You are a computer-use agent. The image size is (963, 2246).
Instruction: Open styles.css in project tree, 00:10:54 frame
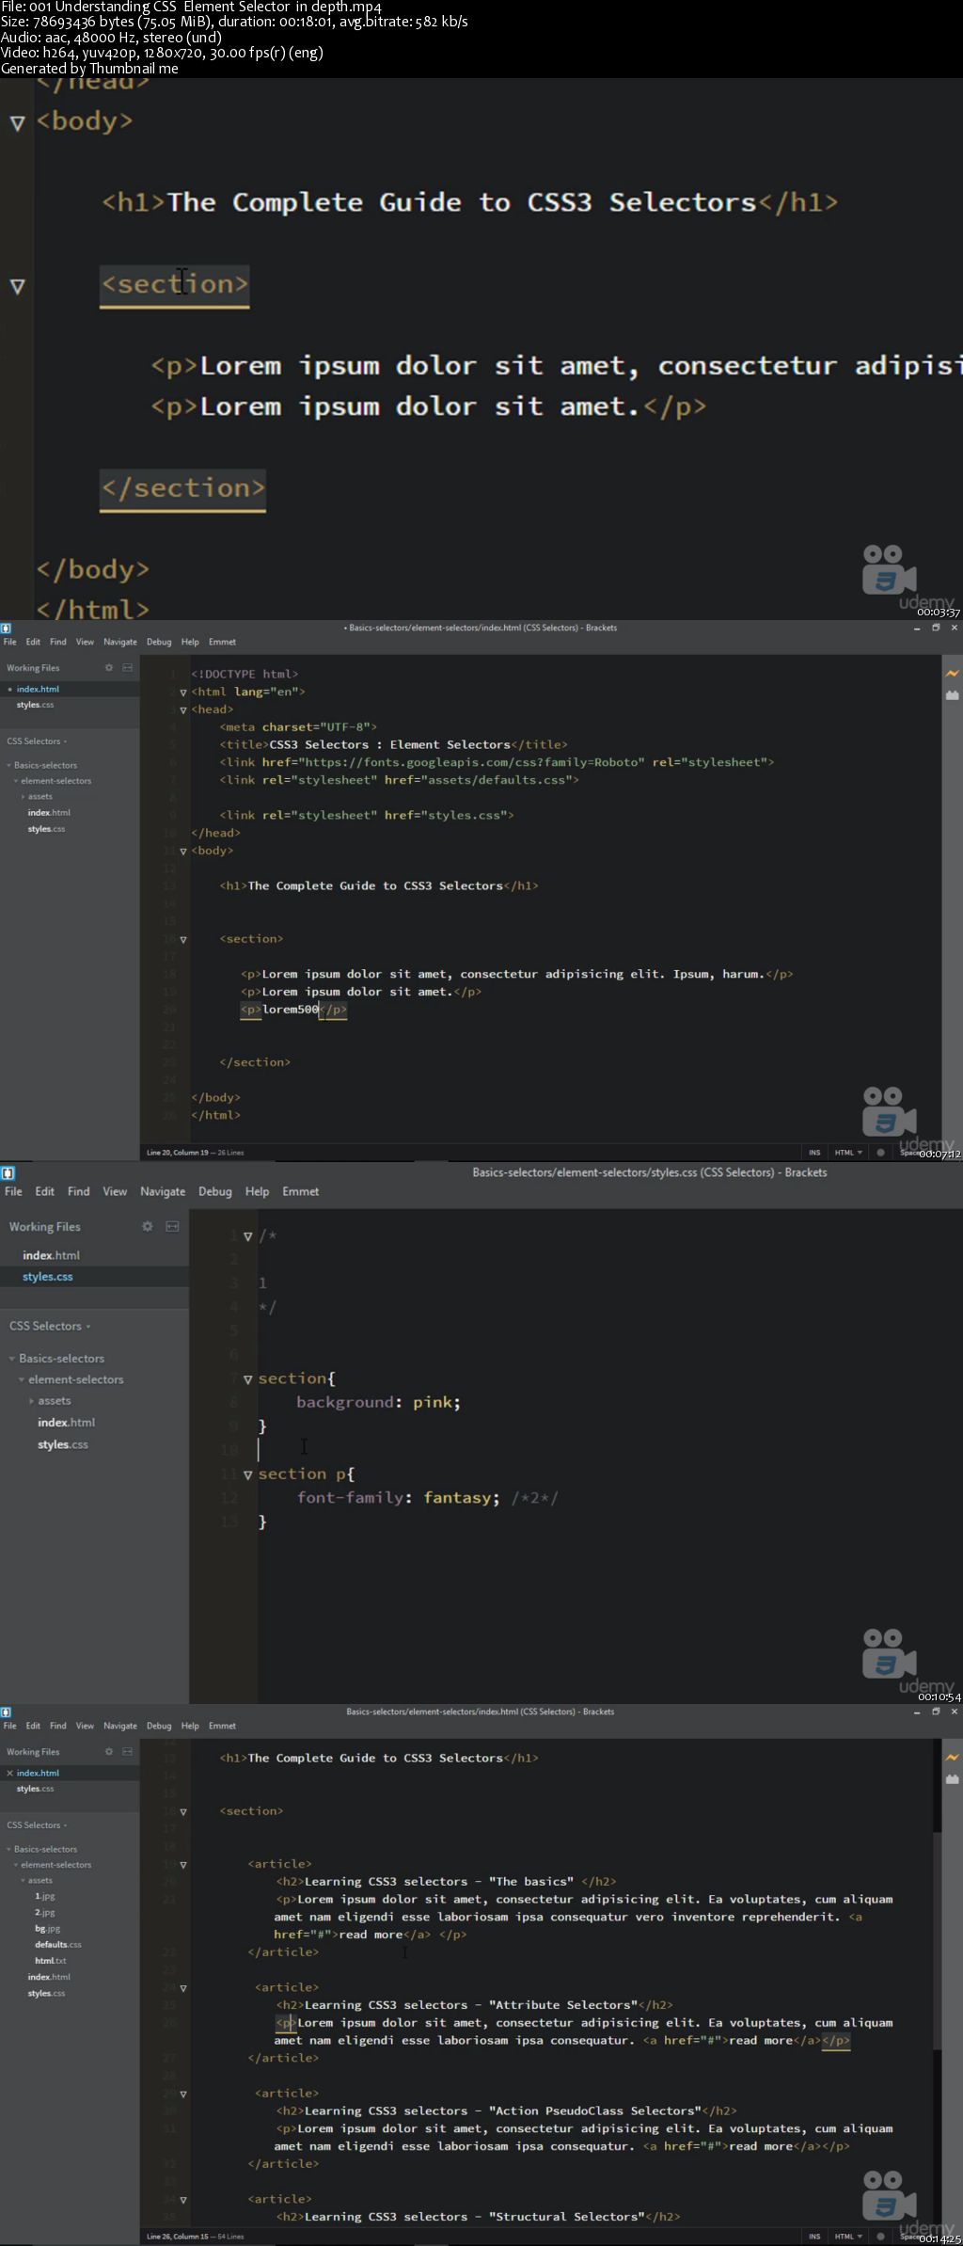(x=63, y=1444)
